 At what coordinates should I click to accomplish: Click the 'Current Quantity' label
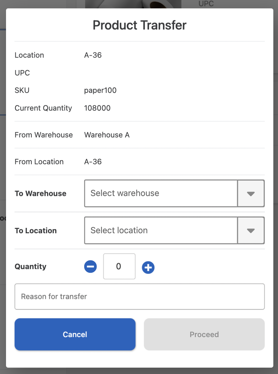[43, 108]
